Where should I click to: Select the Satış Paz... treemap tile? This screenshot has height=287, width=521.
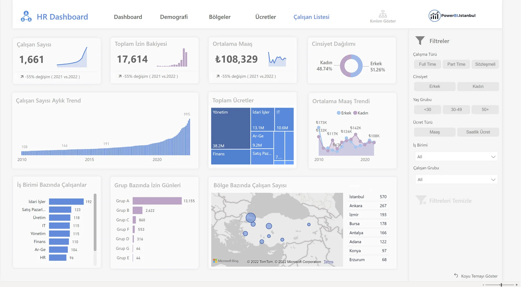[262, 157]
